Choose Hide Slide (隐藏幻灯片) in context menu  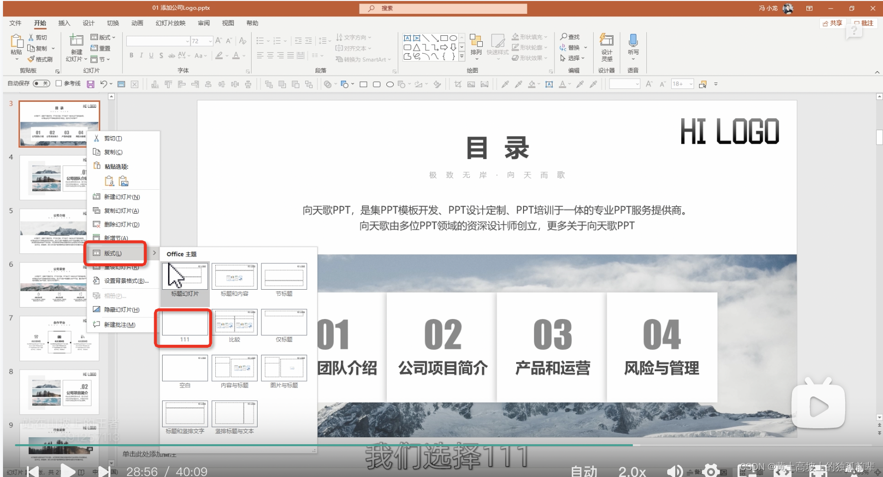click(123, 310)
